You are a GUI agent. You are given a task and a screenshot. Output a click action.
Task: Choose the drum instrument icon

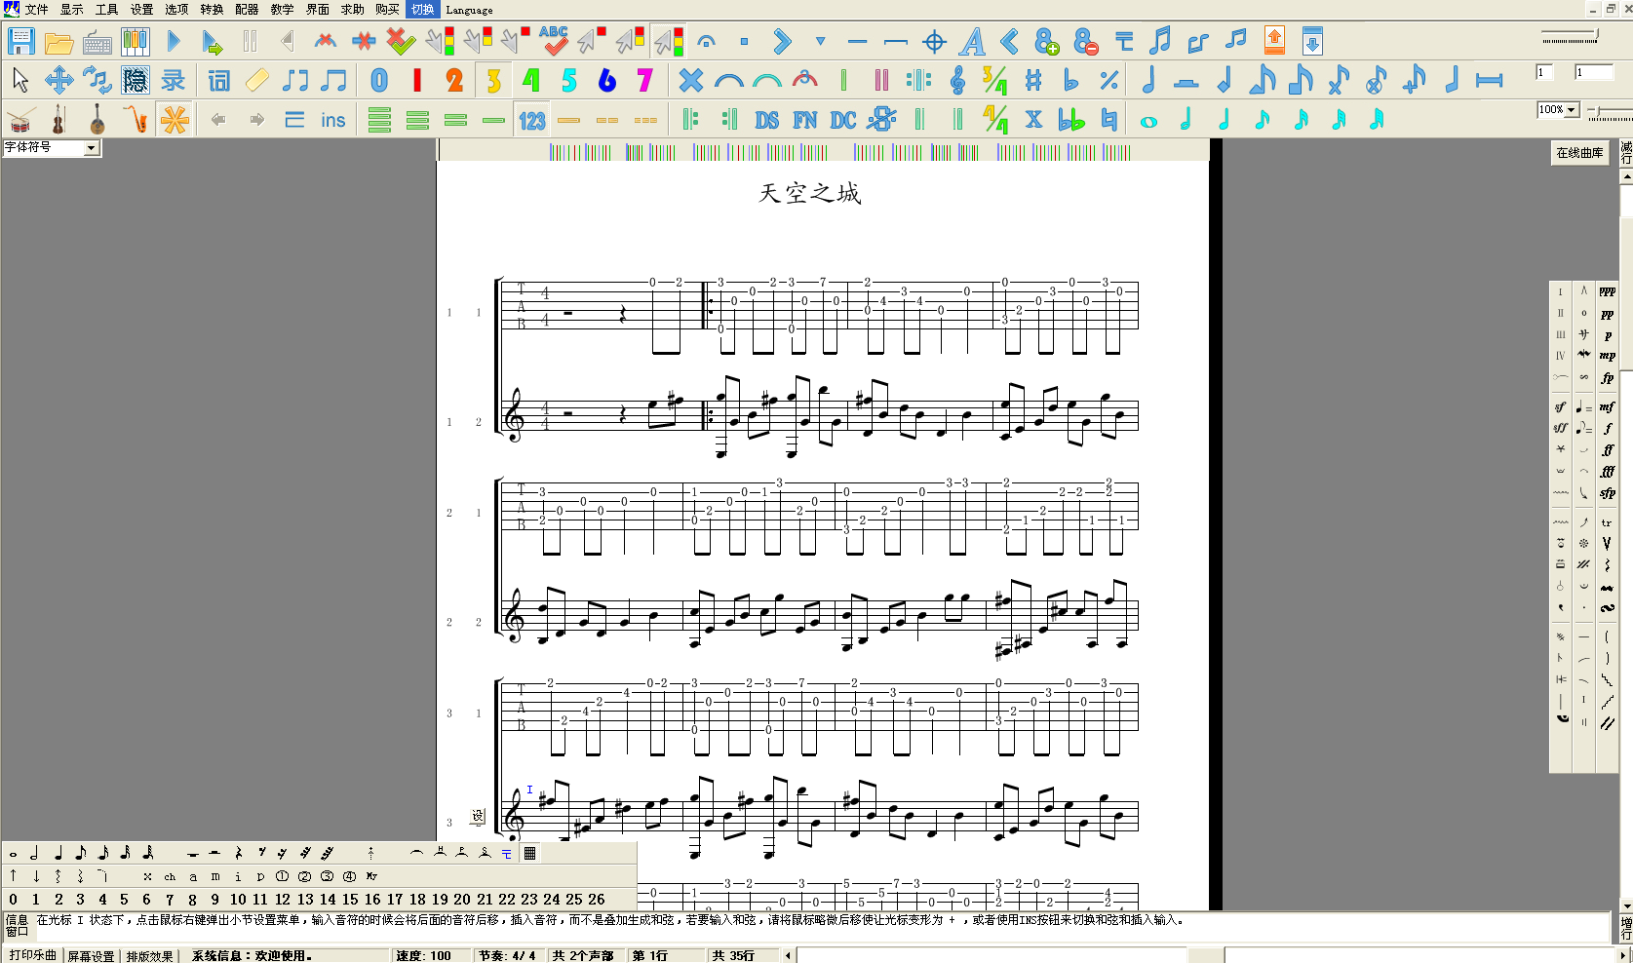click(x=20, y=120)
